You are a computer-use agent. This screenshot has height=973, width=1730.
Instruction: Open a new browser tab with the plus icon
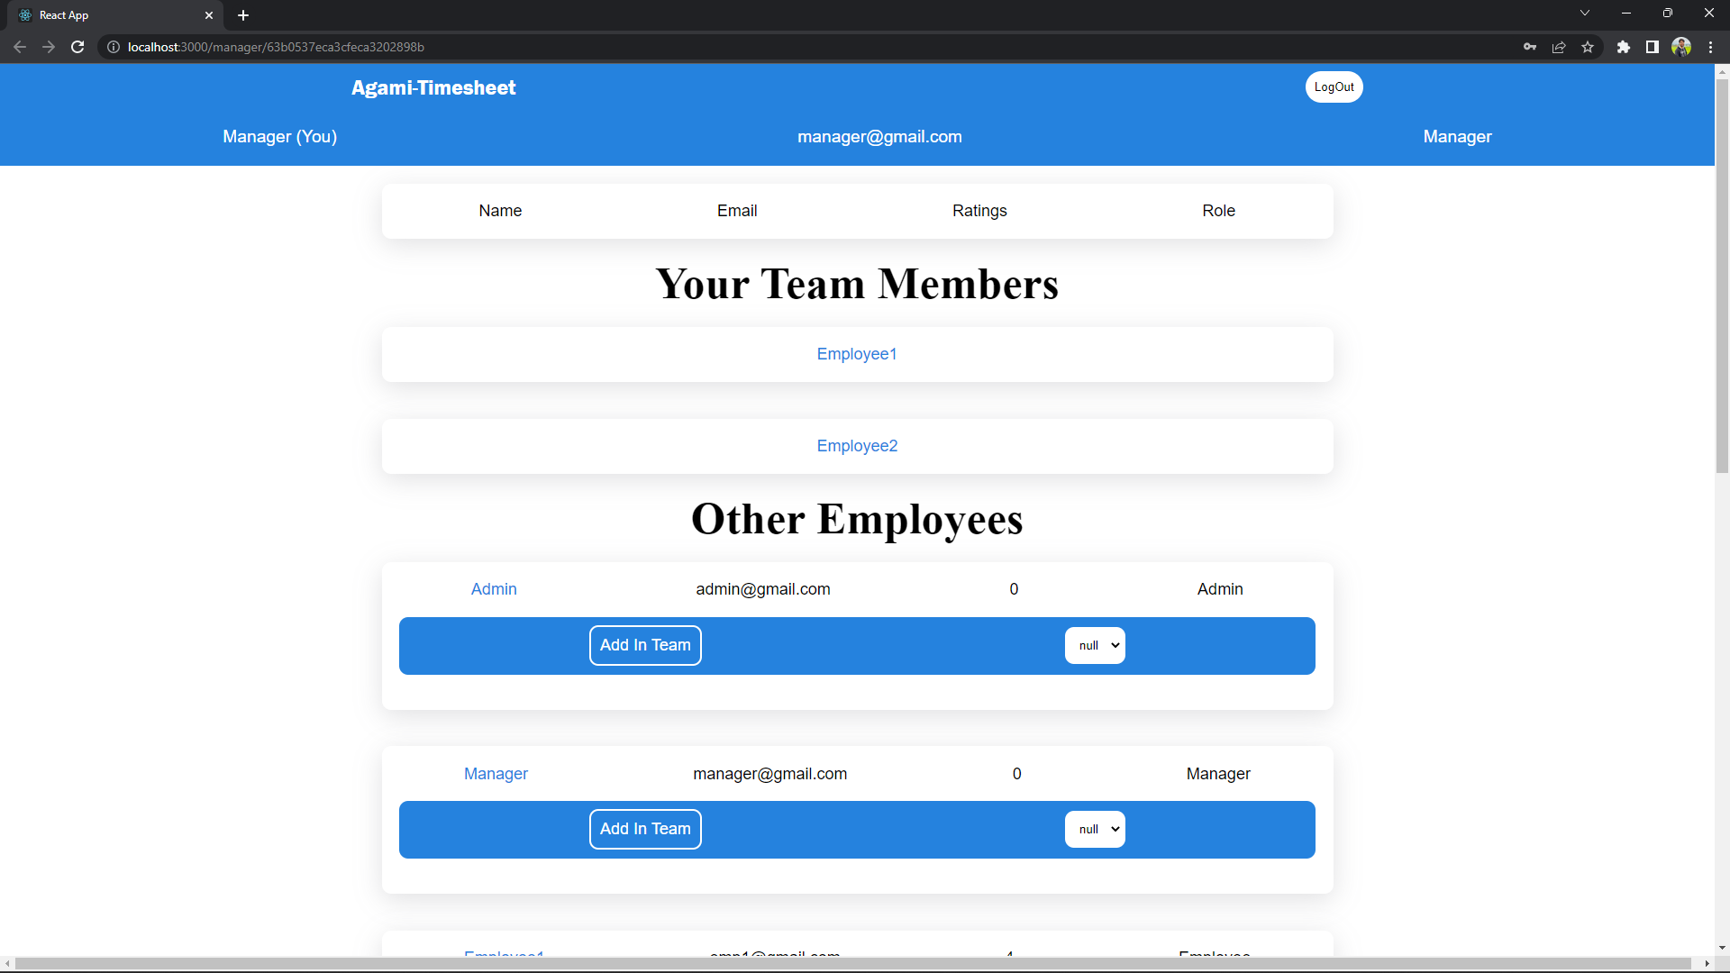[x=243, y=15]
